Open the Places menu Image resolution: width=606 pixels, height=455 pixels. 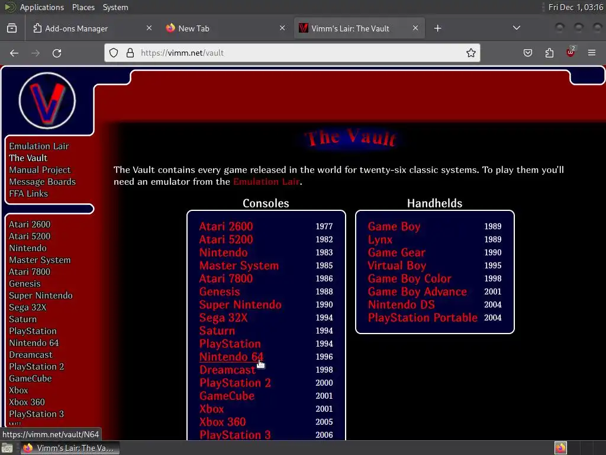(83, 7)
